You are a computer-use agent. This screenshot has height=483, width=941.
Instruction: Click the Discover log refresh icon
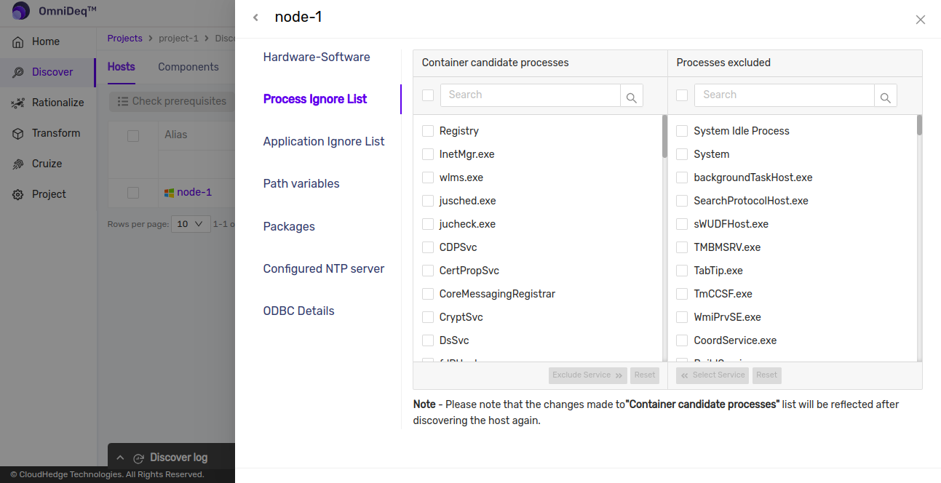[x=138, y=458]
